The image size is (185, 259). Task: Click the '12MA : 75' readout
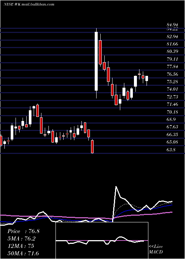tap(20, 246)
